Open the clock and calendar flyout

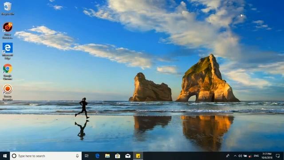267,156
